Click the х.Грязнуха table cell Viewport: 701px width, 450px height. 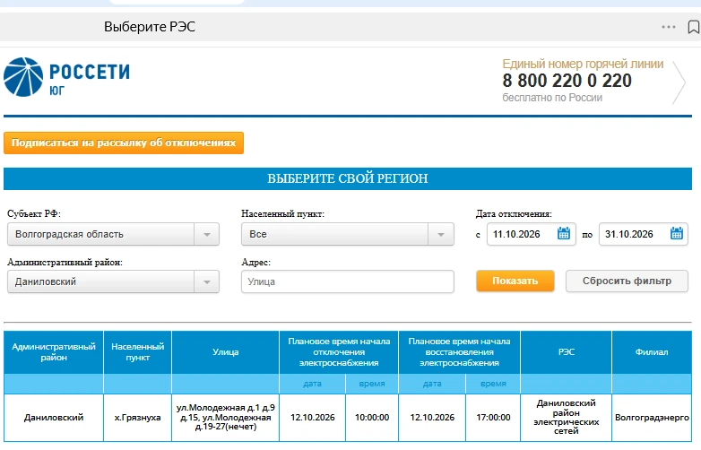[138, 418]
